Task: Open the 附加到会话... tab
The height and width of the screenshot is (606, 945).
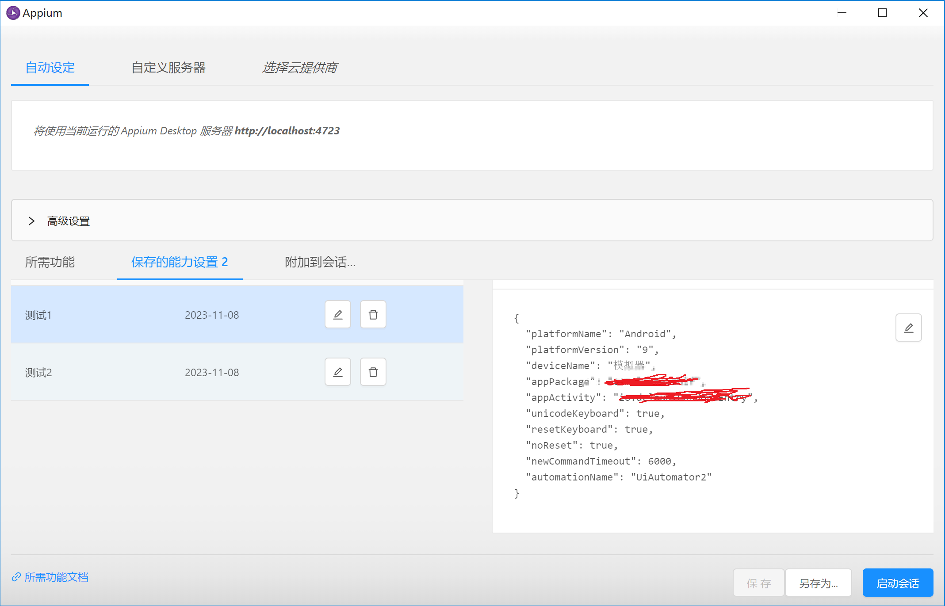Action: [320, 262]
